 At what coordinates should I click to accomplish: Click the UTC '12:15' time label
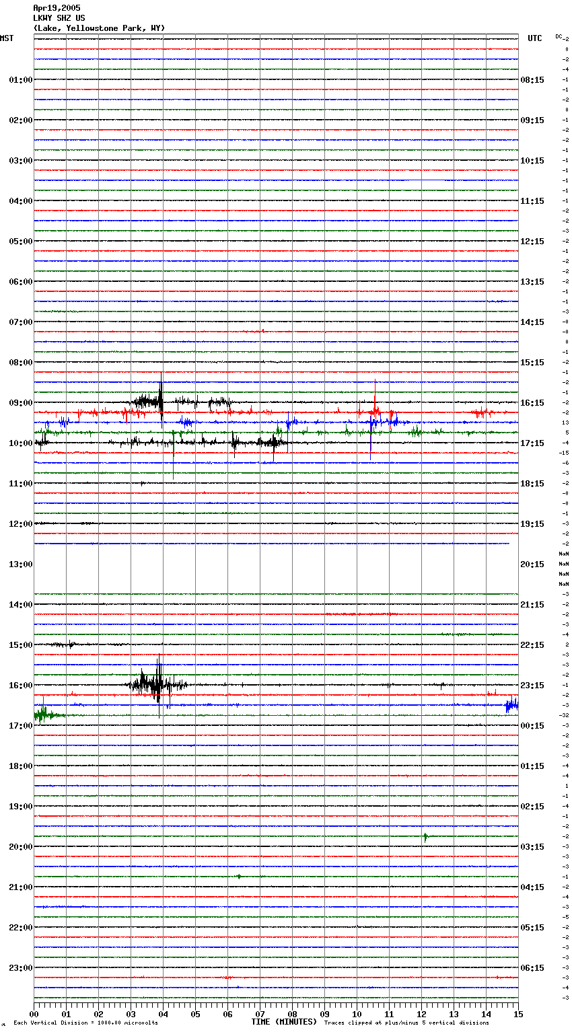tap(532, 242)
